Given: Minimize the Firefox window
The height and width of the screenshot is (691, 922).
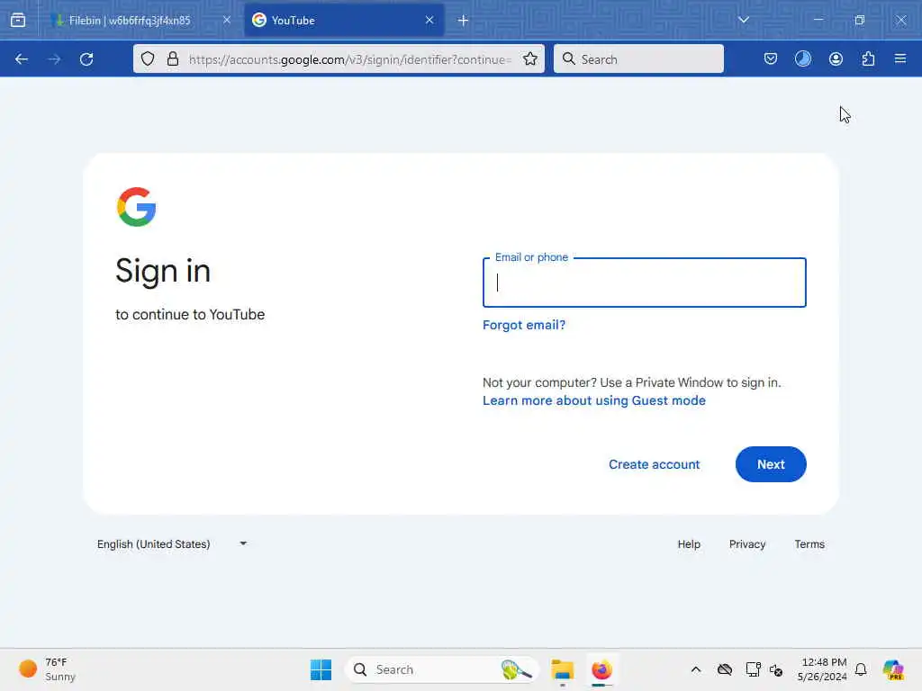Looking at the screenshot, I should (x=818, y=20).
